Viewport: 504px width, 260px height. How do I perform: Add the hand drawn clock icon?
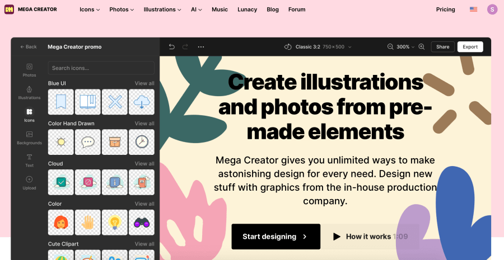tap(142, 142)
